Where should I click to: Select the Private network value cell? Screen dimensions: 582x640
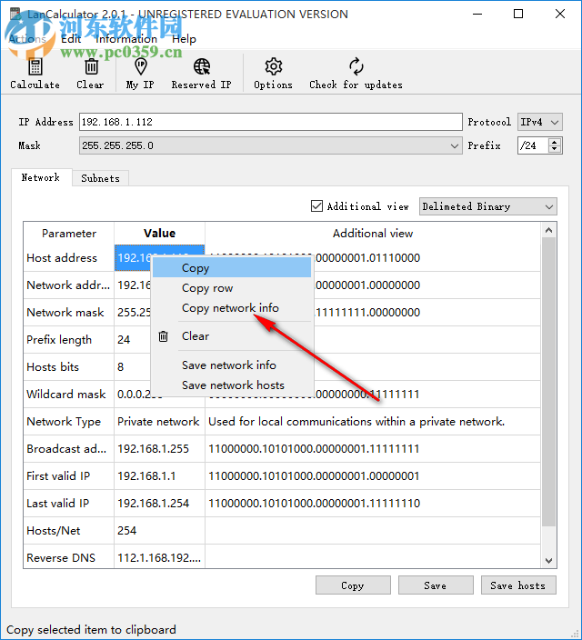click(x=159, y=422)
